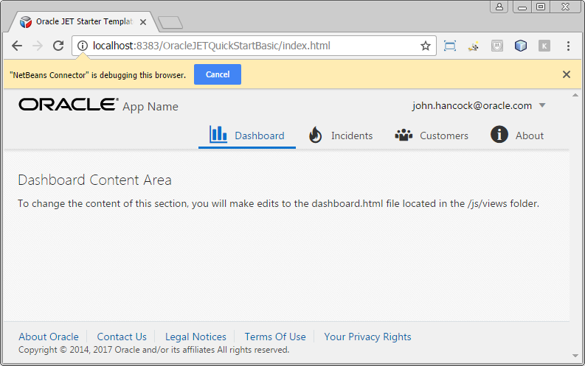
Task: Switch to the Incidents tab
Action: (x=341, y=136)
